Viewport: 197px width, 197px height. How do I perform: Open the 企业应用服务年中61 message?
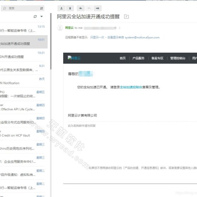click(24, 160)
